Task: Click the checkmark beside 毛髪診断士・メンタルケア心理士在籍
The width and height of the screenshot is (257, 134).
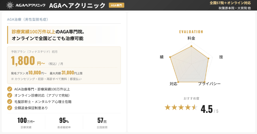Action: (x=9, y=101)
